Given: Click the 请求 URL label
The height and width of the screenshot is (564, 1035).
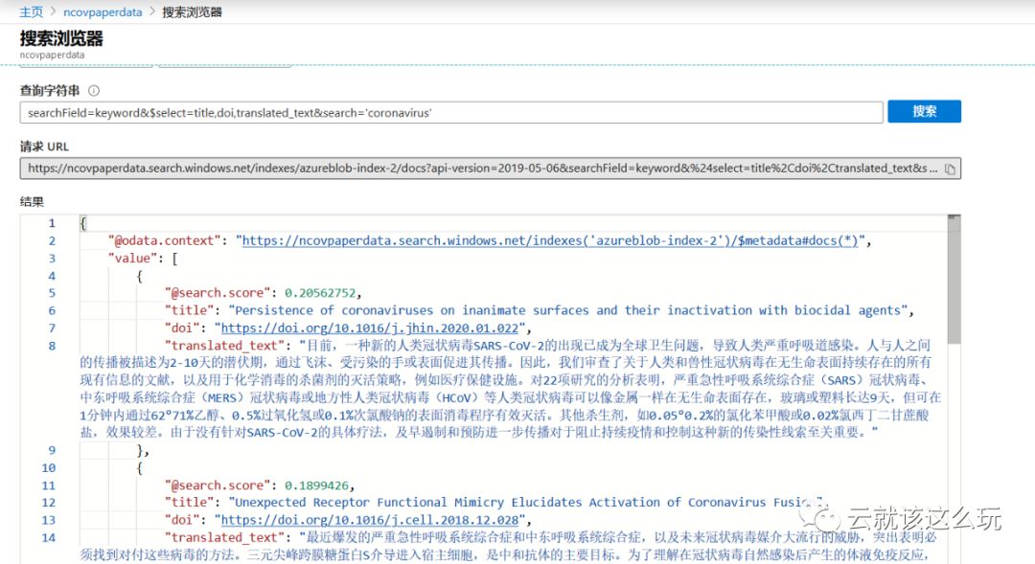Looking at the screenshot, I should tap(44, 147).
